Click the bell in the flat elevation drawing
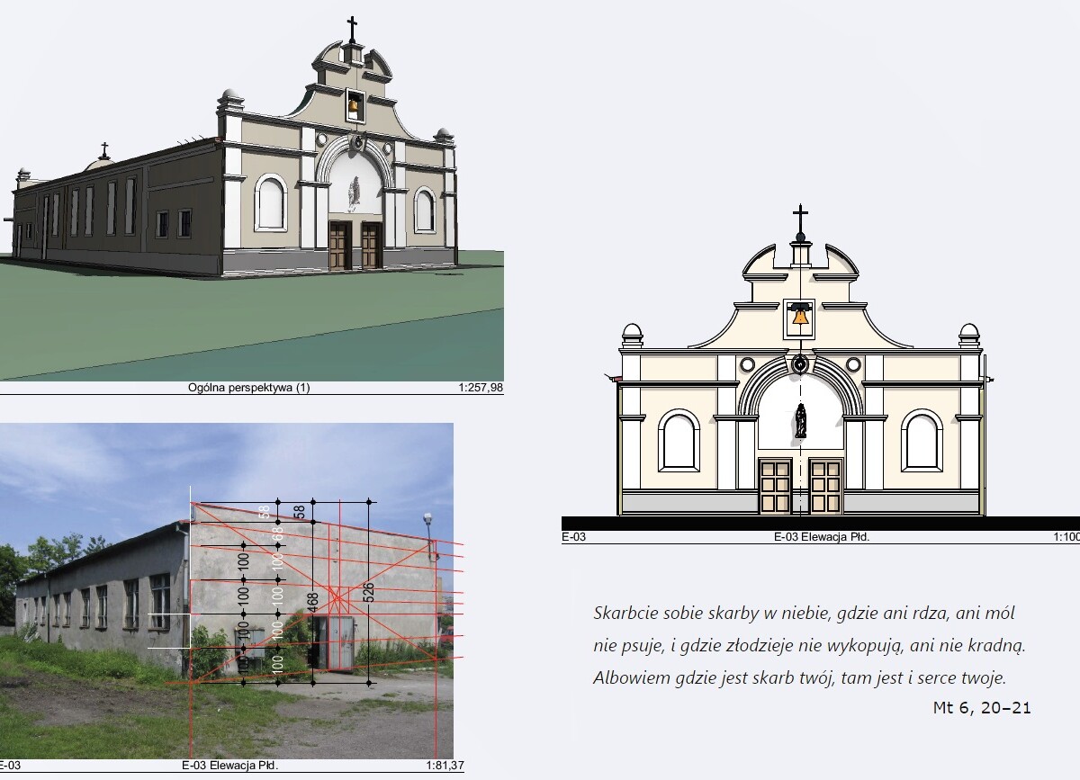Viewport: 1080px width, 780px height. (x=799, y=317)
